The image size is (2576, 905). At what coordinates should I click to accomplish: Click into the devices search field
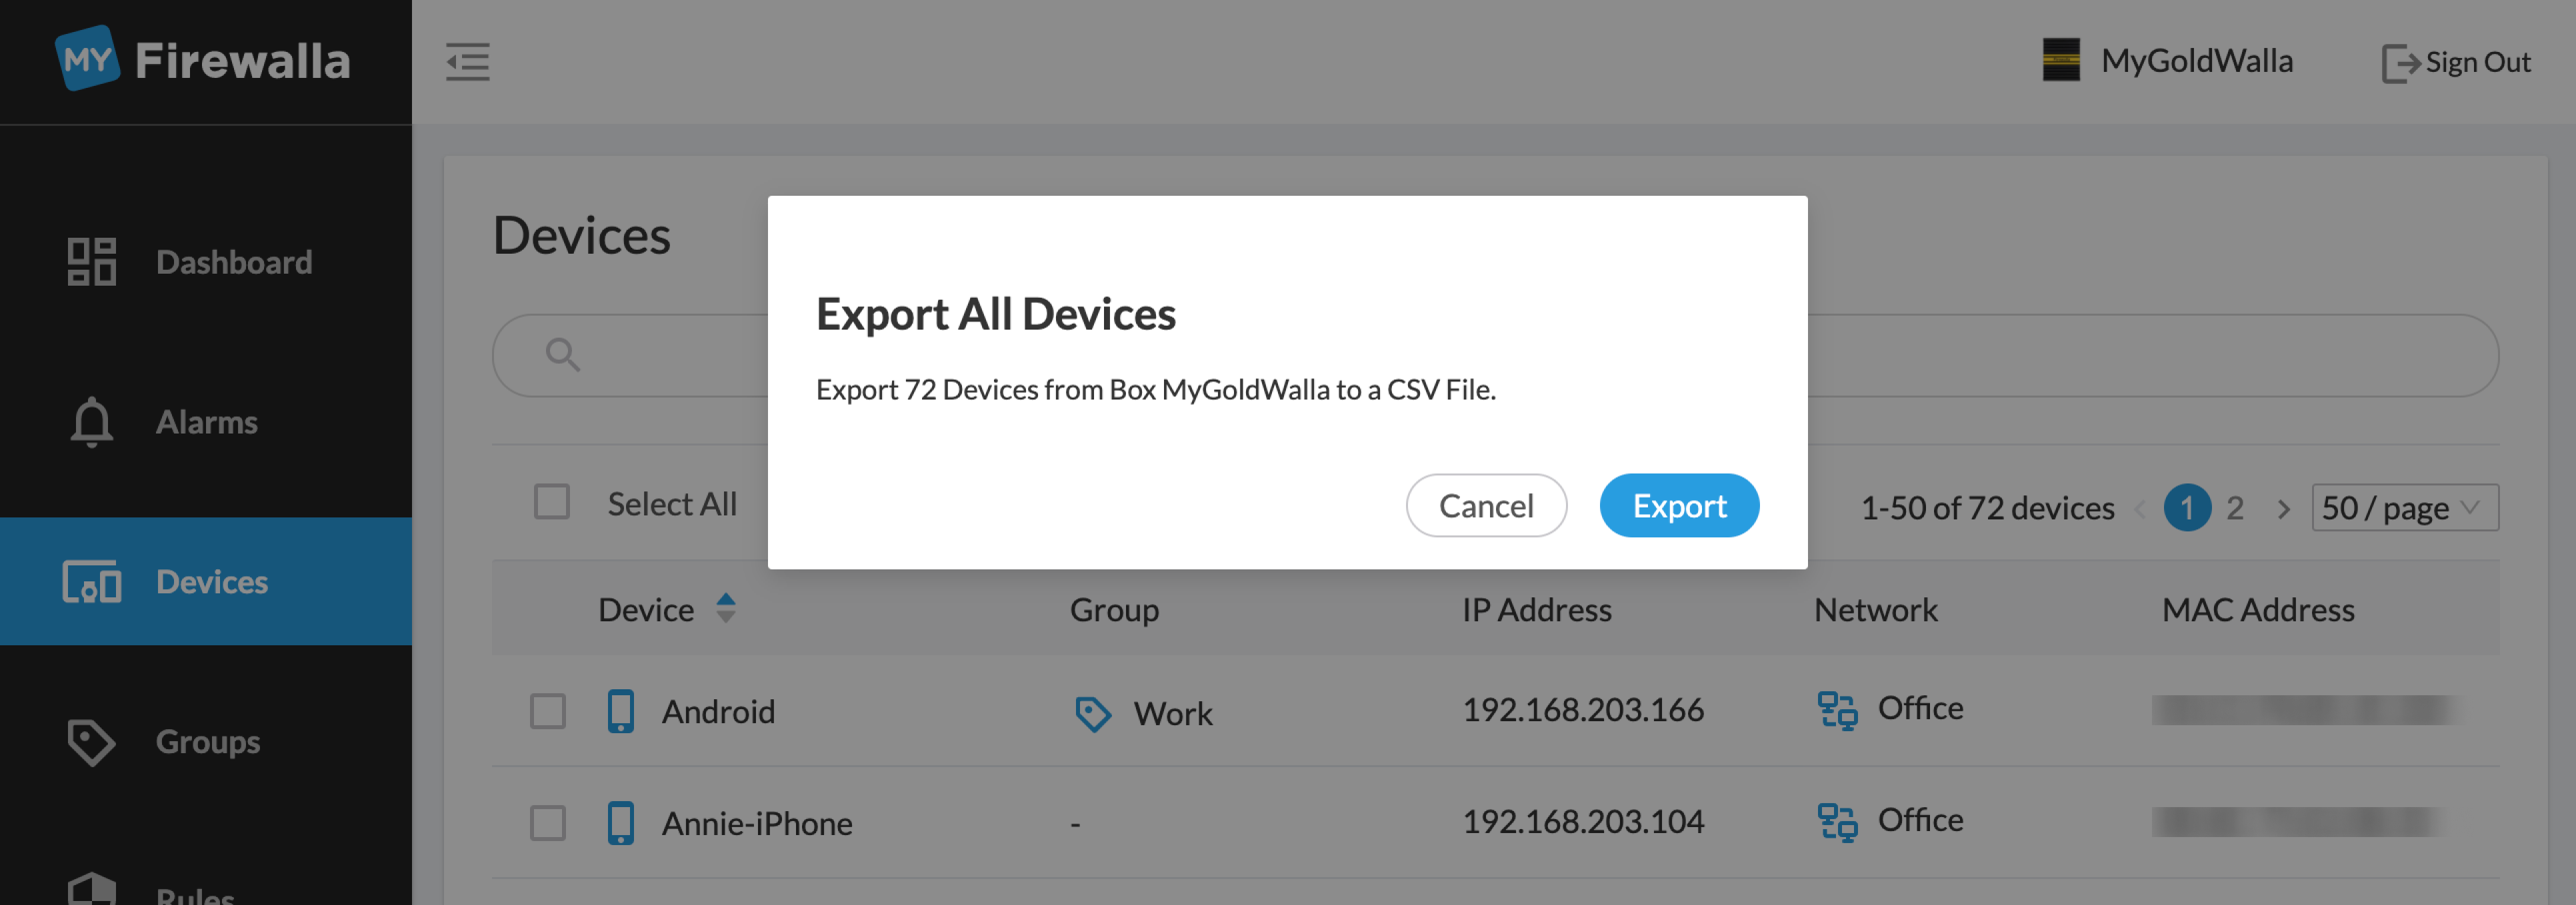tap(1496, 356)
